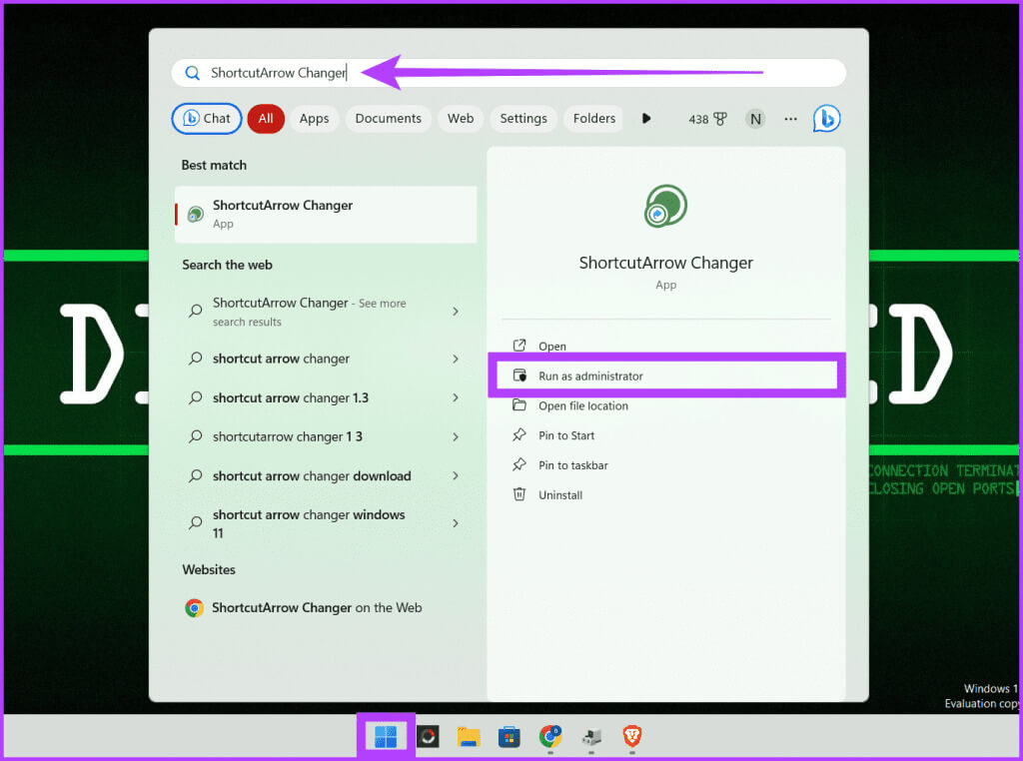1023x761 pixels.
Task: Open the dark circular app on taskbar
Action: click(x=428, y=737)
